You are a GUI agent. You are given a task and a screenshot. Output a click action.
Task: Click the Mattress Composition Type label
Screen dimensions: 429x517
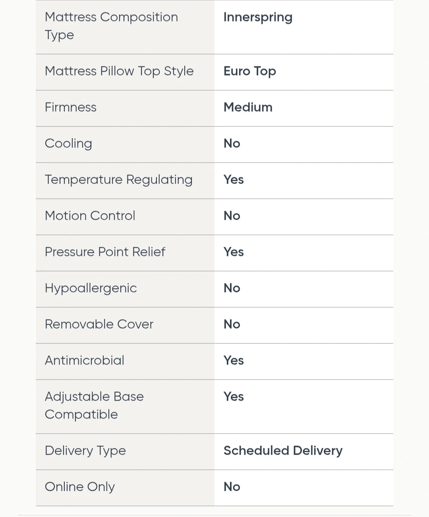111,26
